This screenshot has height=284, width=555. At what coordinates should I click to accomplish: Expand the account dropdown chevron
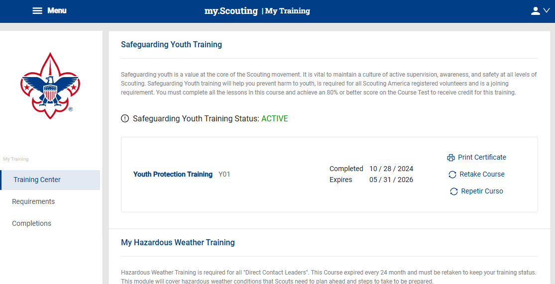click(547, 11)
